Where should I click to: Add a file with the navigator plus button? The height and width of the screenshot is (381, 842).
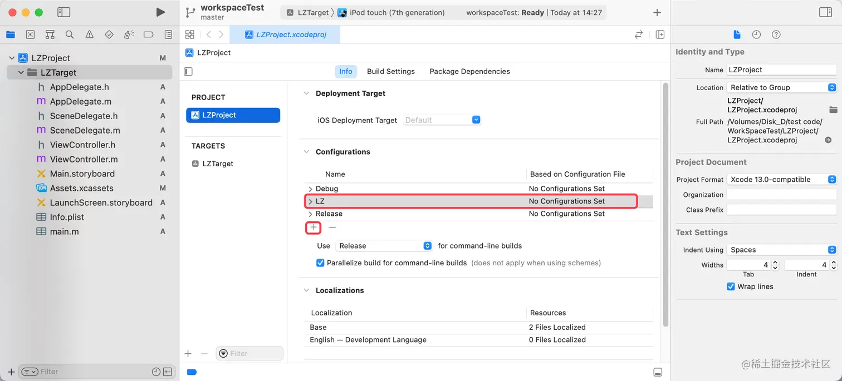point(11,372)
